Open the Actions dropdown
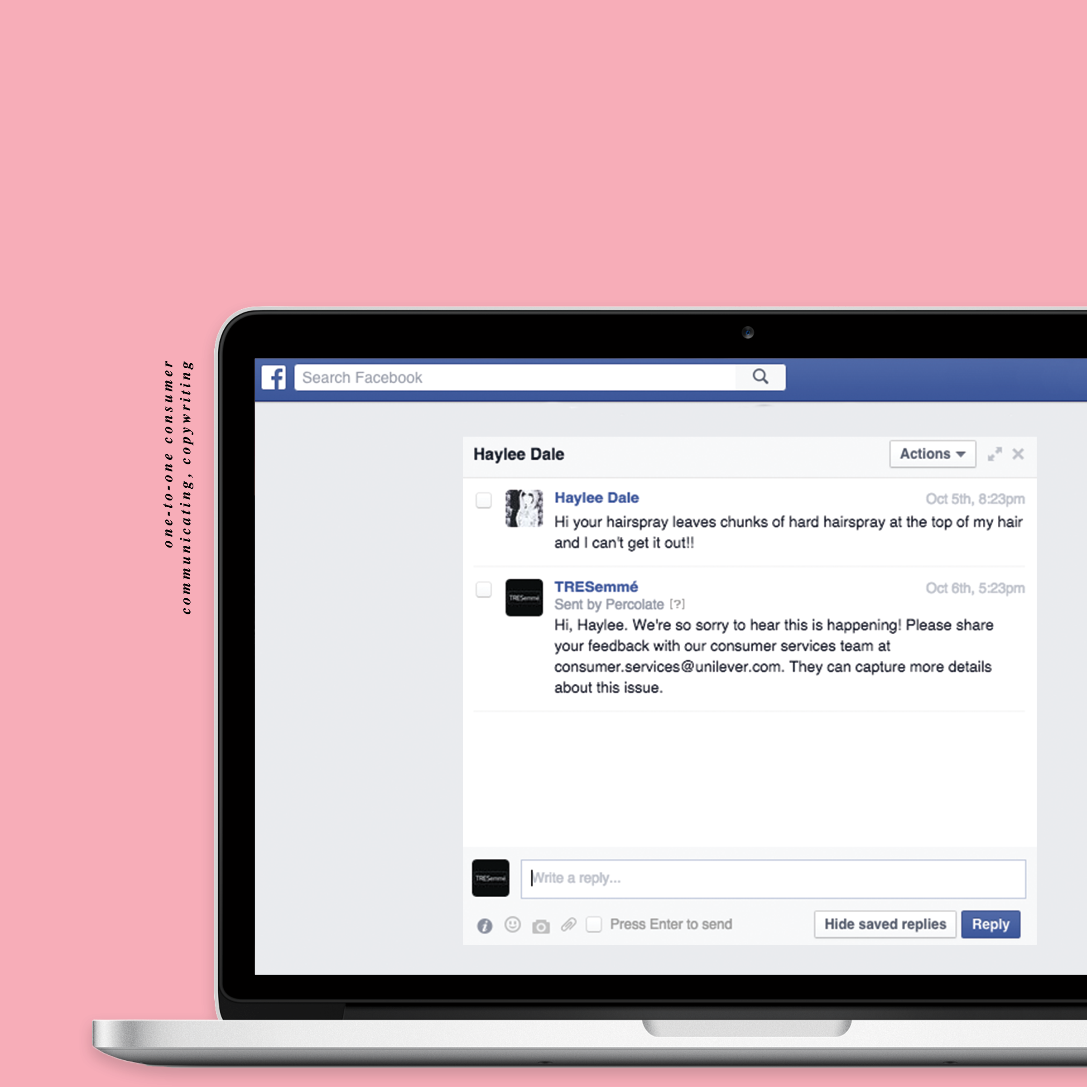 (932, 453)
